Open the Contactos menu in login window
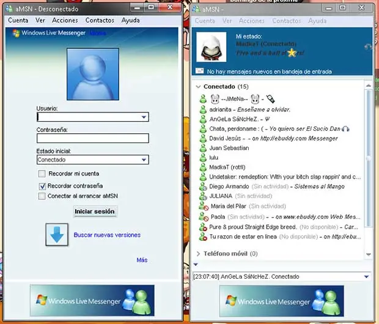 click(100, 20)
